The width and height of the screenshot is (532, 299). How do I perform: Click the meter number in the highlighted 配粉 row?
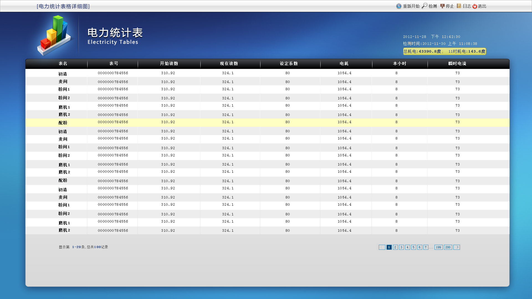pyautogui.click(x=113, y=122)
